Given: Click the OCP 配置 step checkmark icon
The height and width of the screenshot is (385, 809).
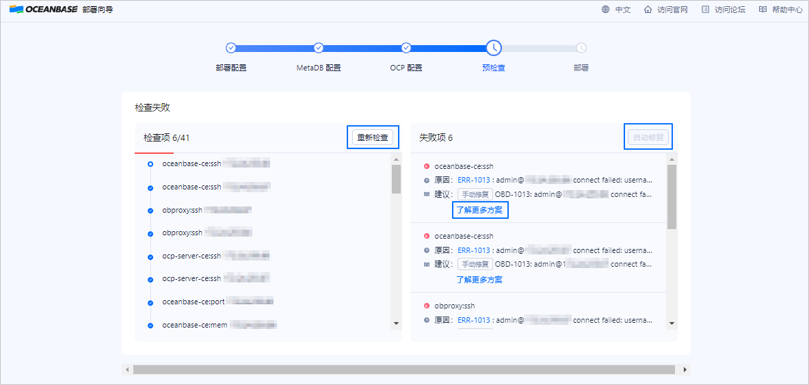Looking at the screenshot, I should [406, 48].
